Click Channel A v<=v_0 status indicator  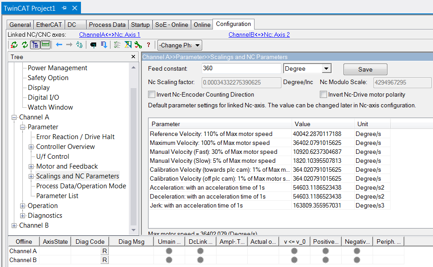pyautogui.click(x=294, y=251)
